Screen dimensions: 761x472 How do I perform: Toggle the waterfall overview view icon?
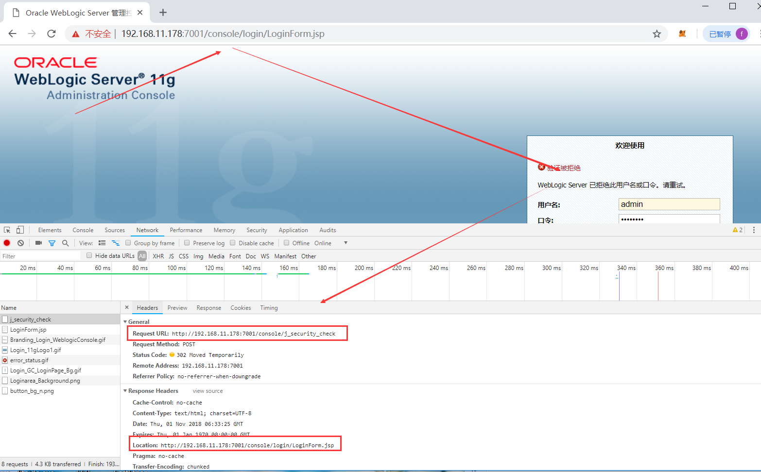[116, 243]
